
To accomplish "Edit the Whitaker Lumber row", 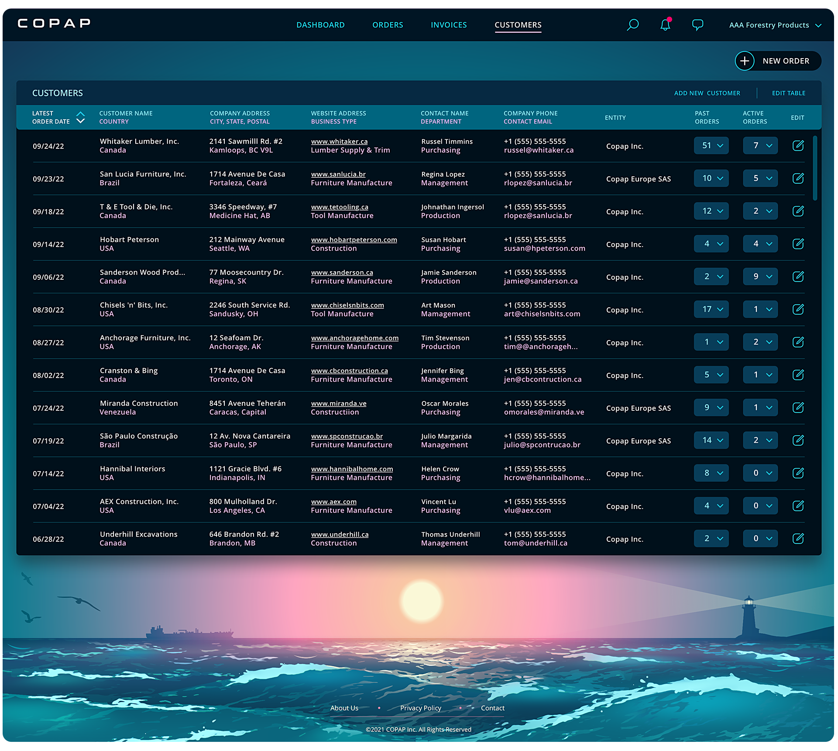I will (798, 145).
